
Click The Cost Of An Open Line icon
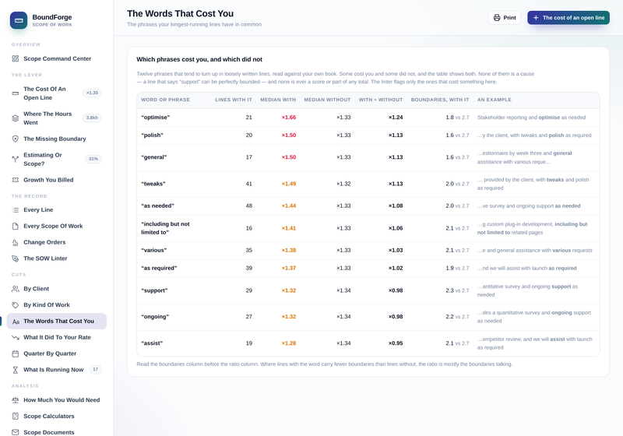click(15, 93)
